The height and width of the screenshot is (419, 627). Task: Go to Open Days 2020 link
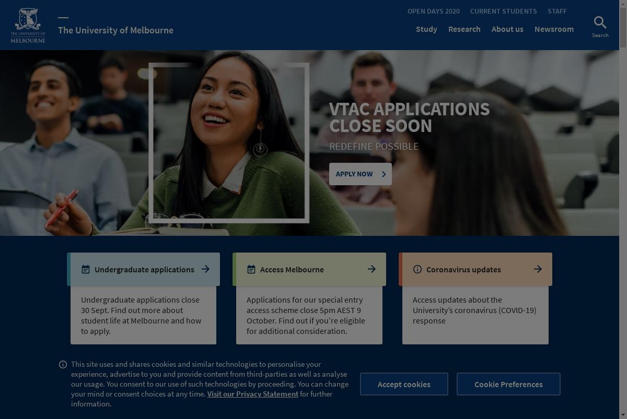coord(434,11)
